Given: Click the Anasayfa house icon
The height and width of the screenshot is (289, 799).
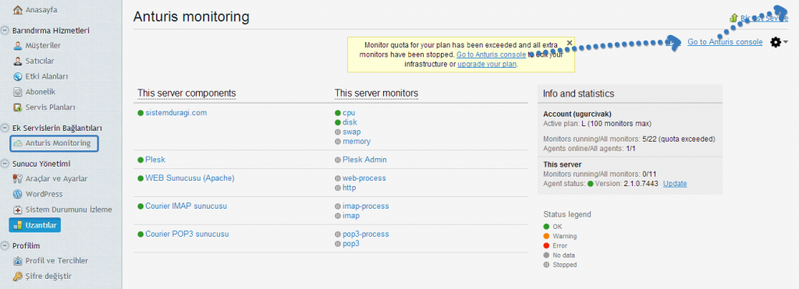Looking at the screenshot, I should tap(17, 9).
